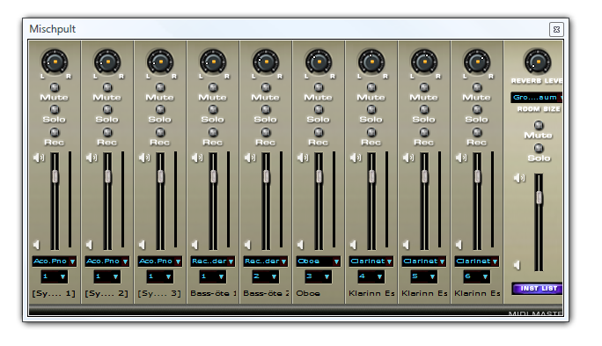This screenshot has height=346, width=602.
Task: Click the loud speaker icon above master fader
Action: click(519, 178)
